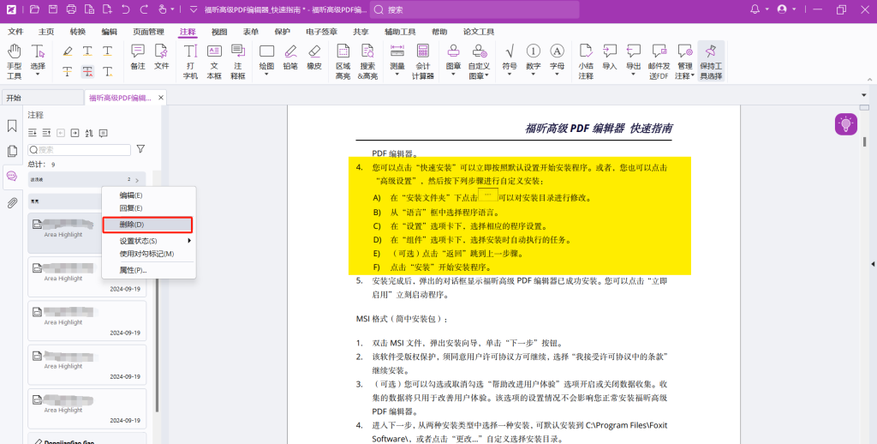This screenshot has height=444, width=877.
Task: Activate the Eraser (橡皮) tool
Action: coord(313,57)
